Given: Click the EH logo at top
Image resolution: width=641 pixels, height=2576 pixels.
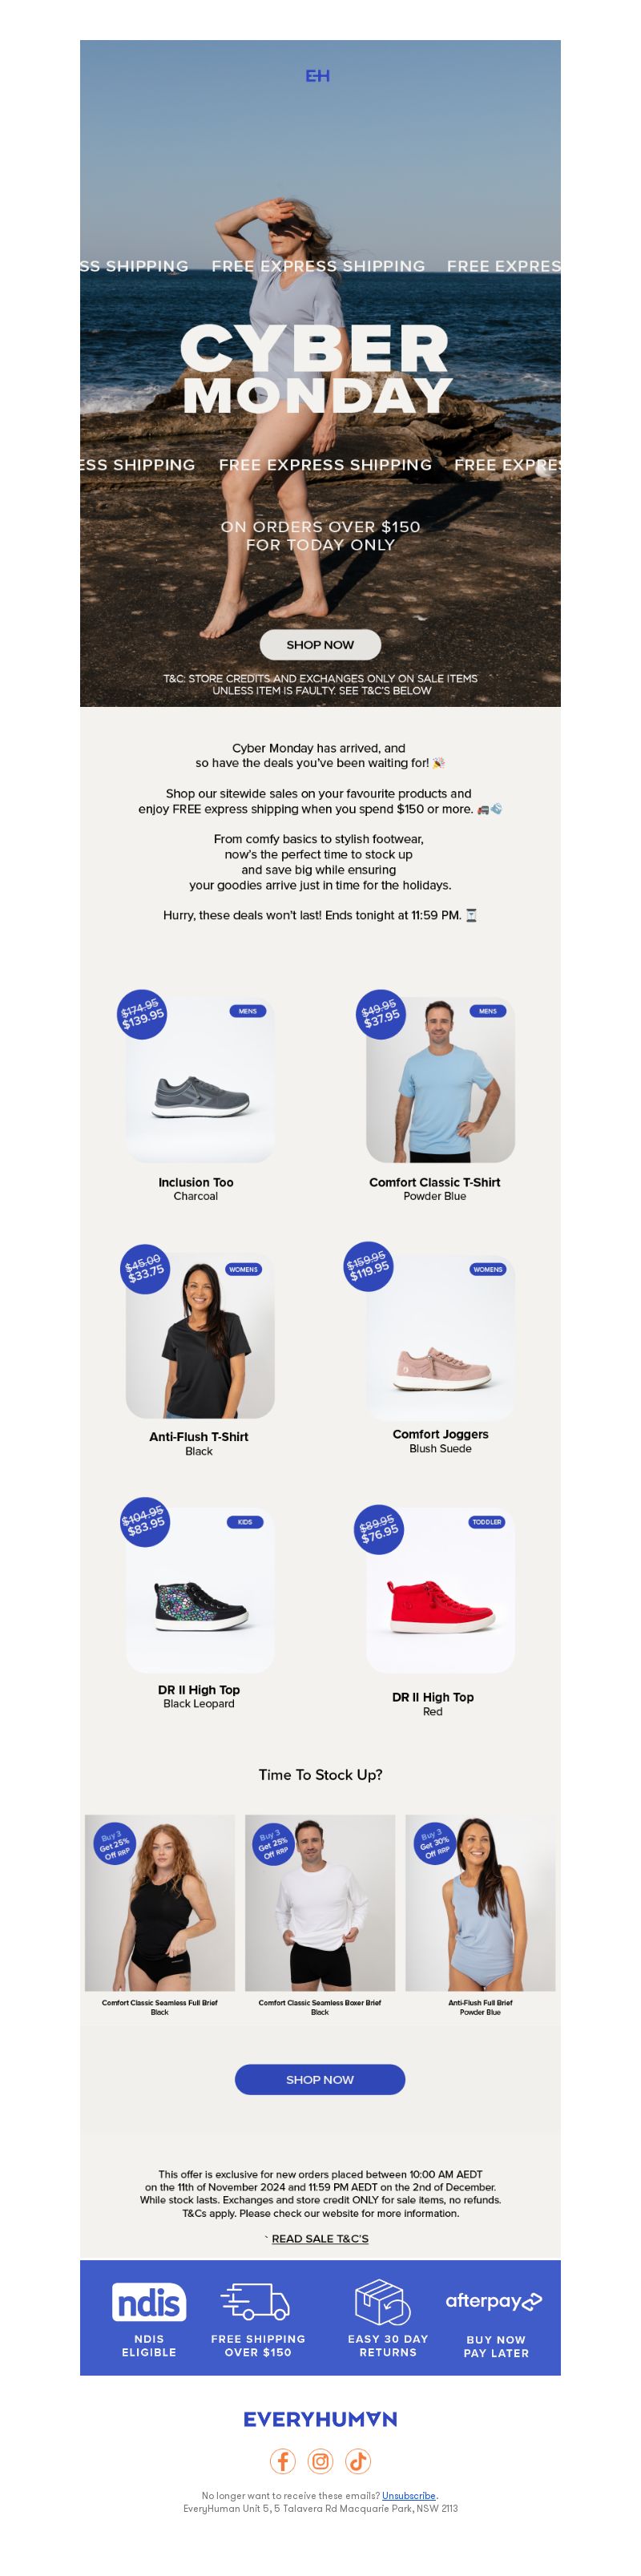Looking at the screenshot, I should point(317,76).
